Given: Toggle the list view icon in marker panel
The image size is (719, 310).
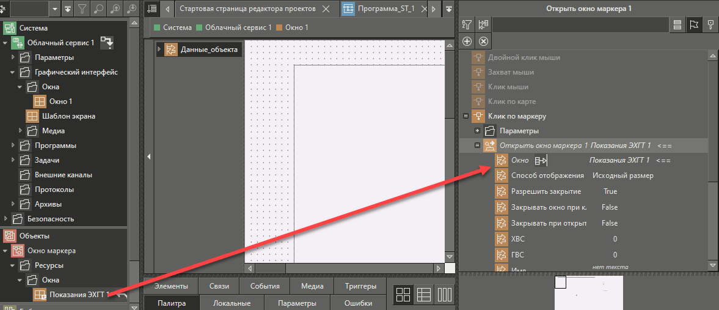Looking at the screenshot, I should point(677,24).
